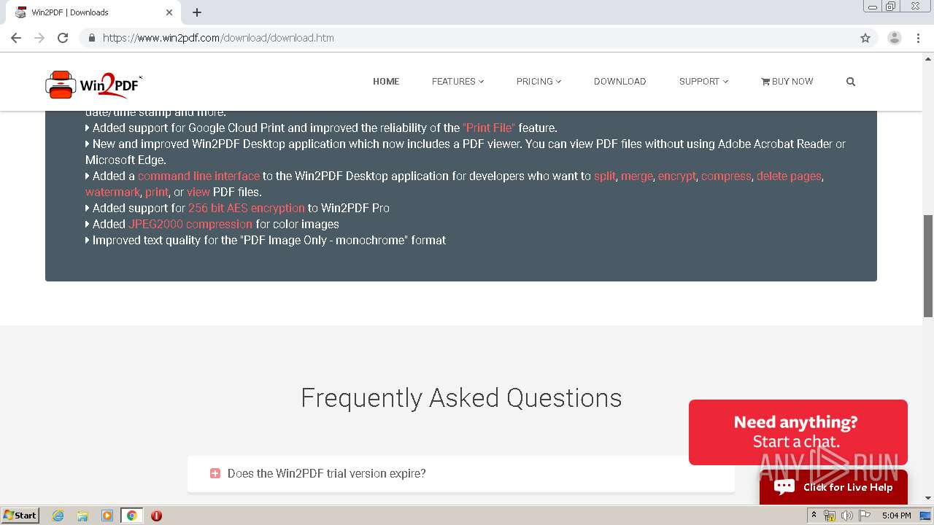The height and width of the screenshot is (525, 934).
Task: Click the padlock site info icon
Action: pos(92,38)
